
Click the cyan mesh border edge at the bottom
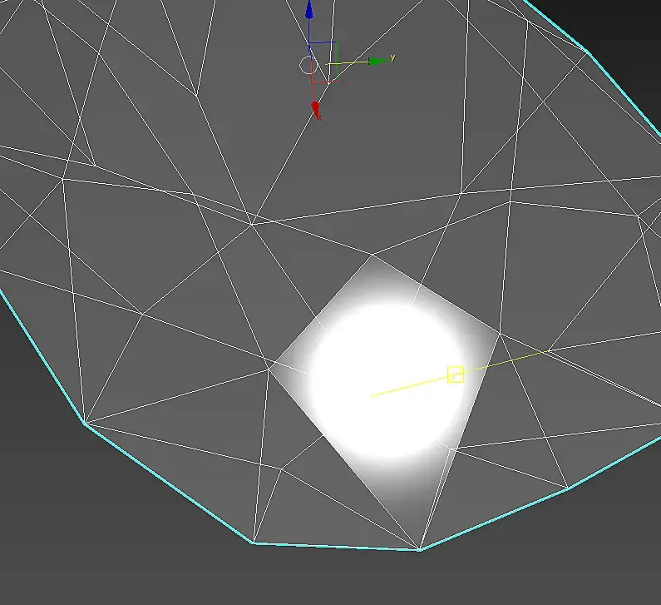tap(336, 547)
